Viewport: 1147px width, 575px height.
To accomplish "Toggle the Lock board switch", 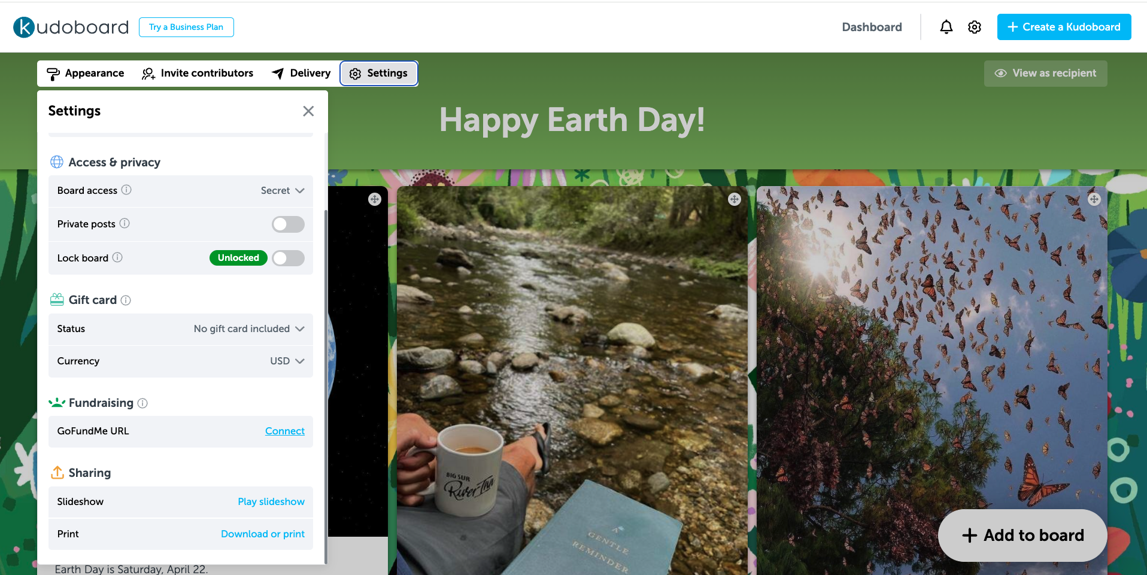I will coord(288,258).
